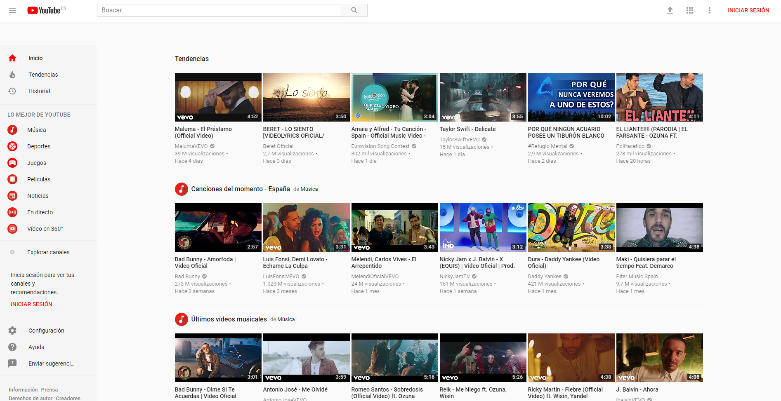The image size is (781, 401).
Task: Play BERET Lo Siento thumbnail
Action: point(307,97)
